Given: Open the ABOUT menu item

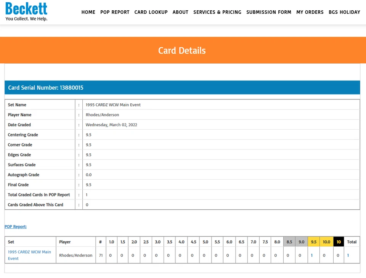Looking at the screenshot, I should pos(180,12).
